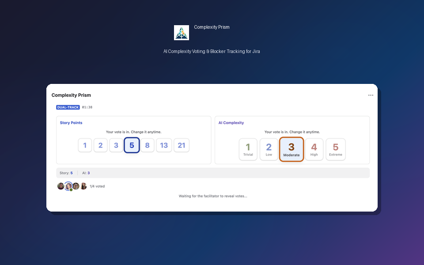
Task: Click the 01:38 timer
Action: pos(87,107)
